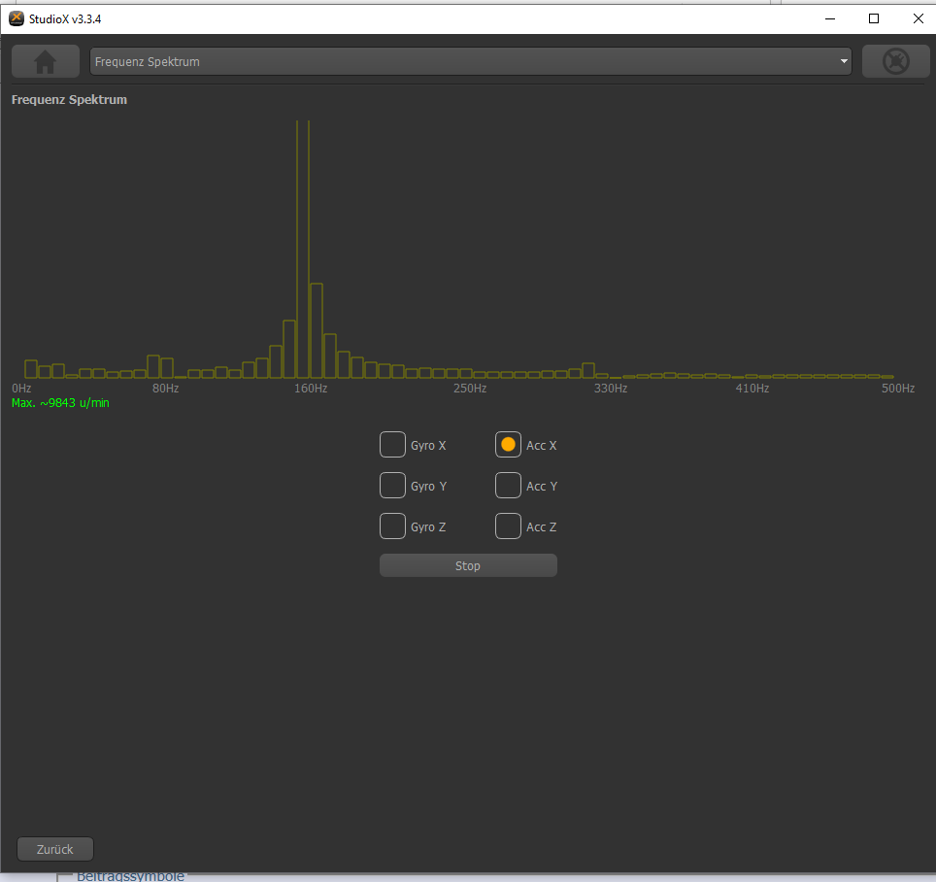
Task: Open the Frequenz Spektrum page dropdown
Action: [x=470, y=61]
